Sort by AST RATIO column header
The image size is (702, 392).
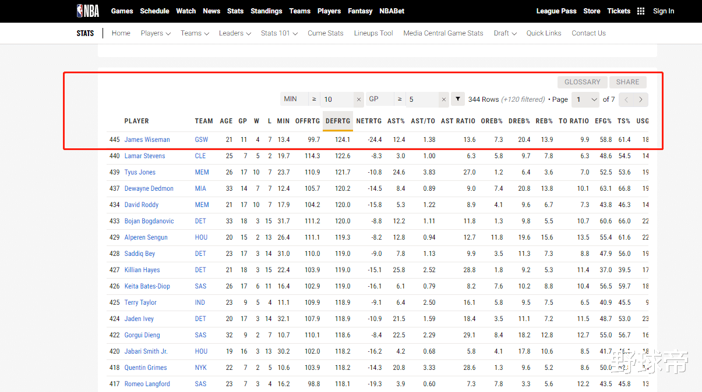(x=458, y=121)
